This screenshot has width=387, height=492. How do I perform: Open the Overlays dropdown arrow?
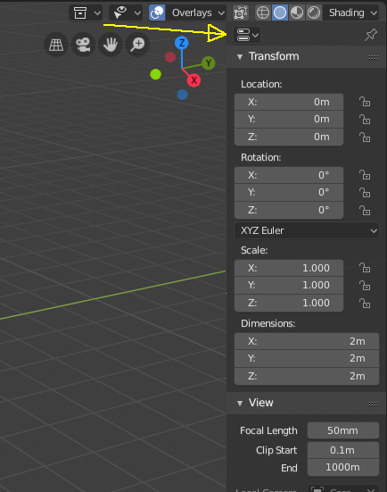[221, 13]
